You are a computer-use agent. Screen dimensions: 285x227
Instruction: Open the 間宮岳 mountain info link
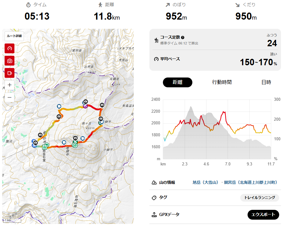[250, 182]
